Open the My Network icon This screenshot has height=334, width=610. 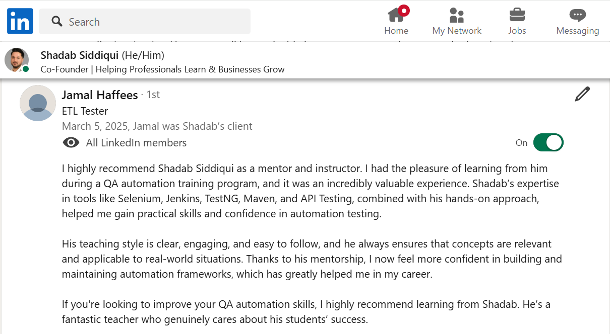point(456,15)
